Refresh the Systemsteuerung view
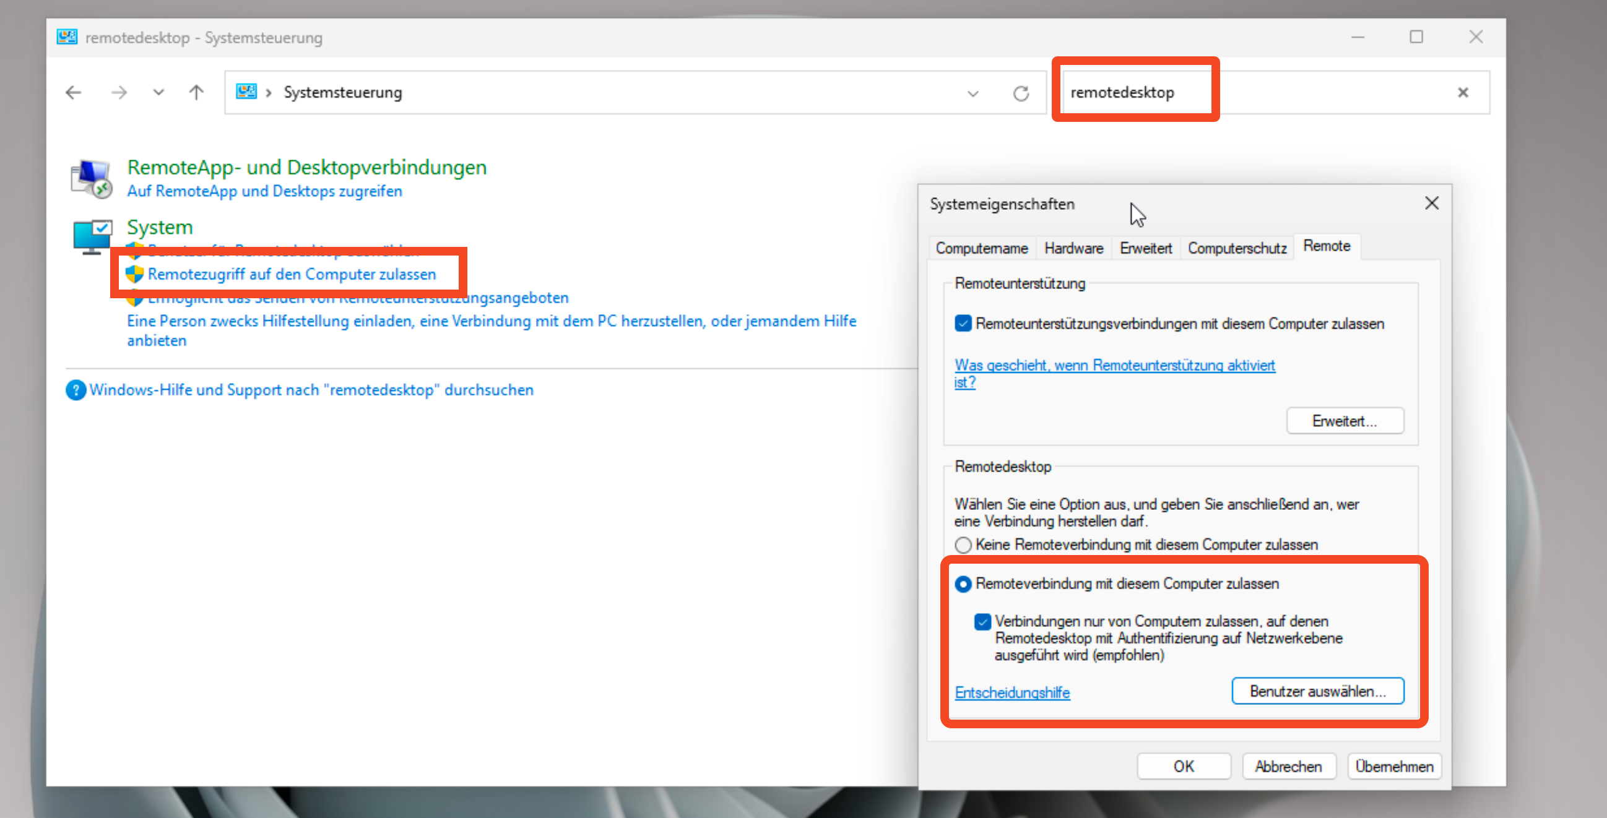This screenshot has width=1607, height=818. 1021,93
